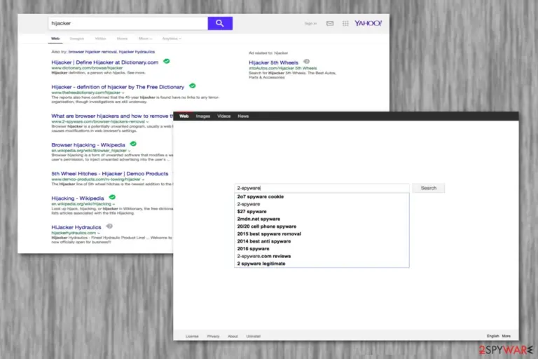Image resolution: width=538 pixels, height=359 pixels.
Task: Click the Privacy link in the footer
Action: click(x=213, y=337)
